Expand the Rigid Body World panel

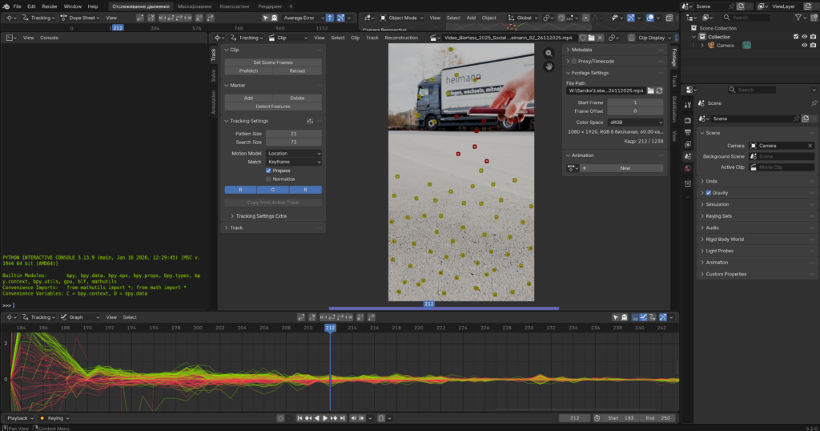[x=756, y=239]
